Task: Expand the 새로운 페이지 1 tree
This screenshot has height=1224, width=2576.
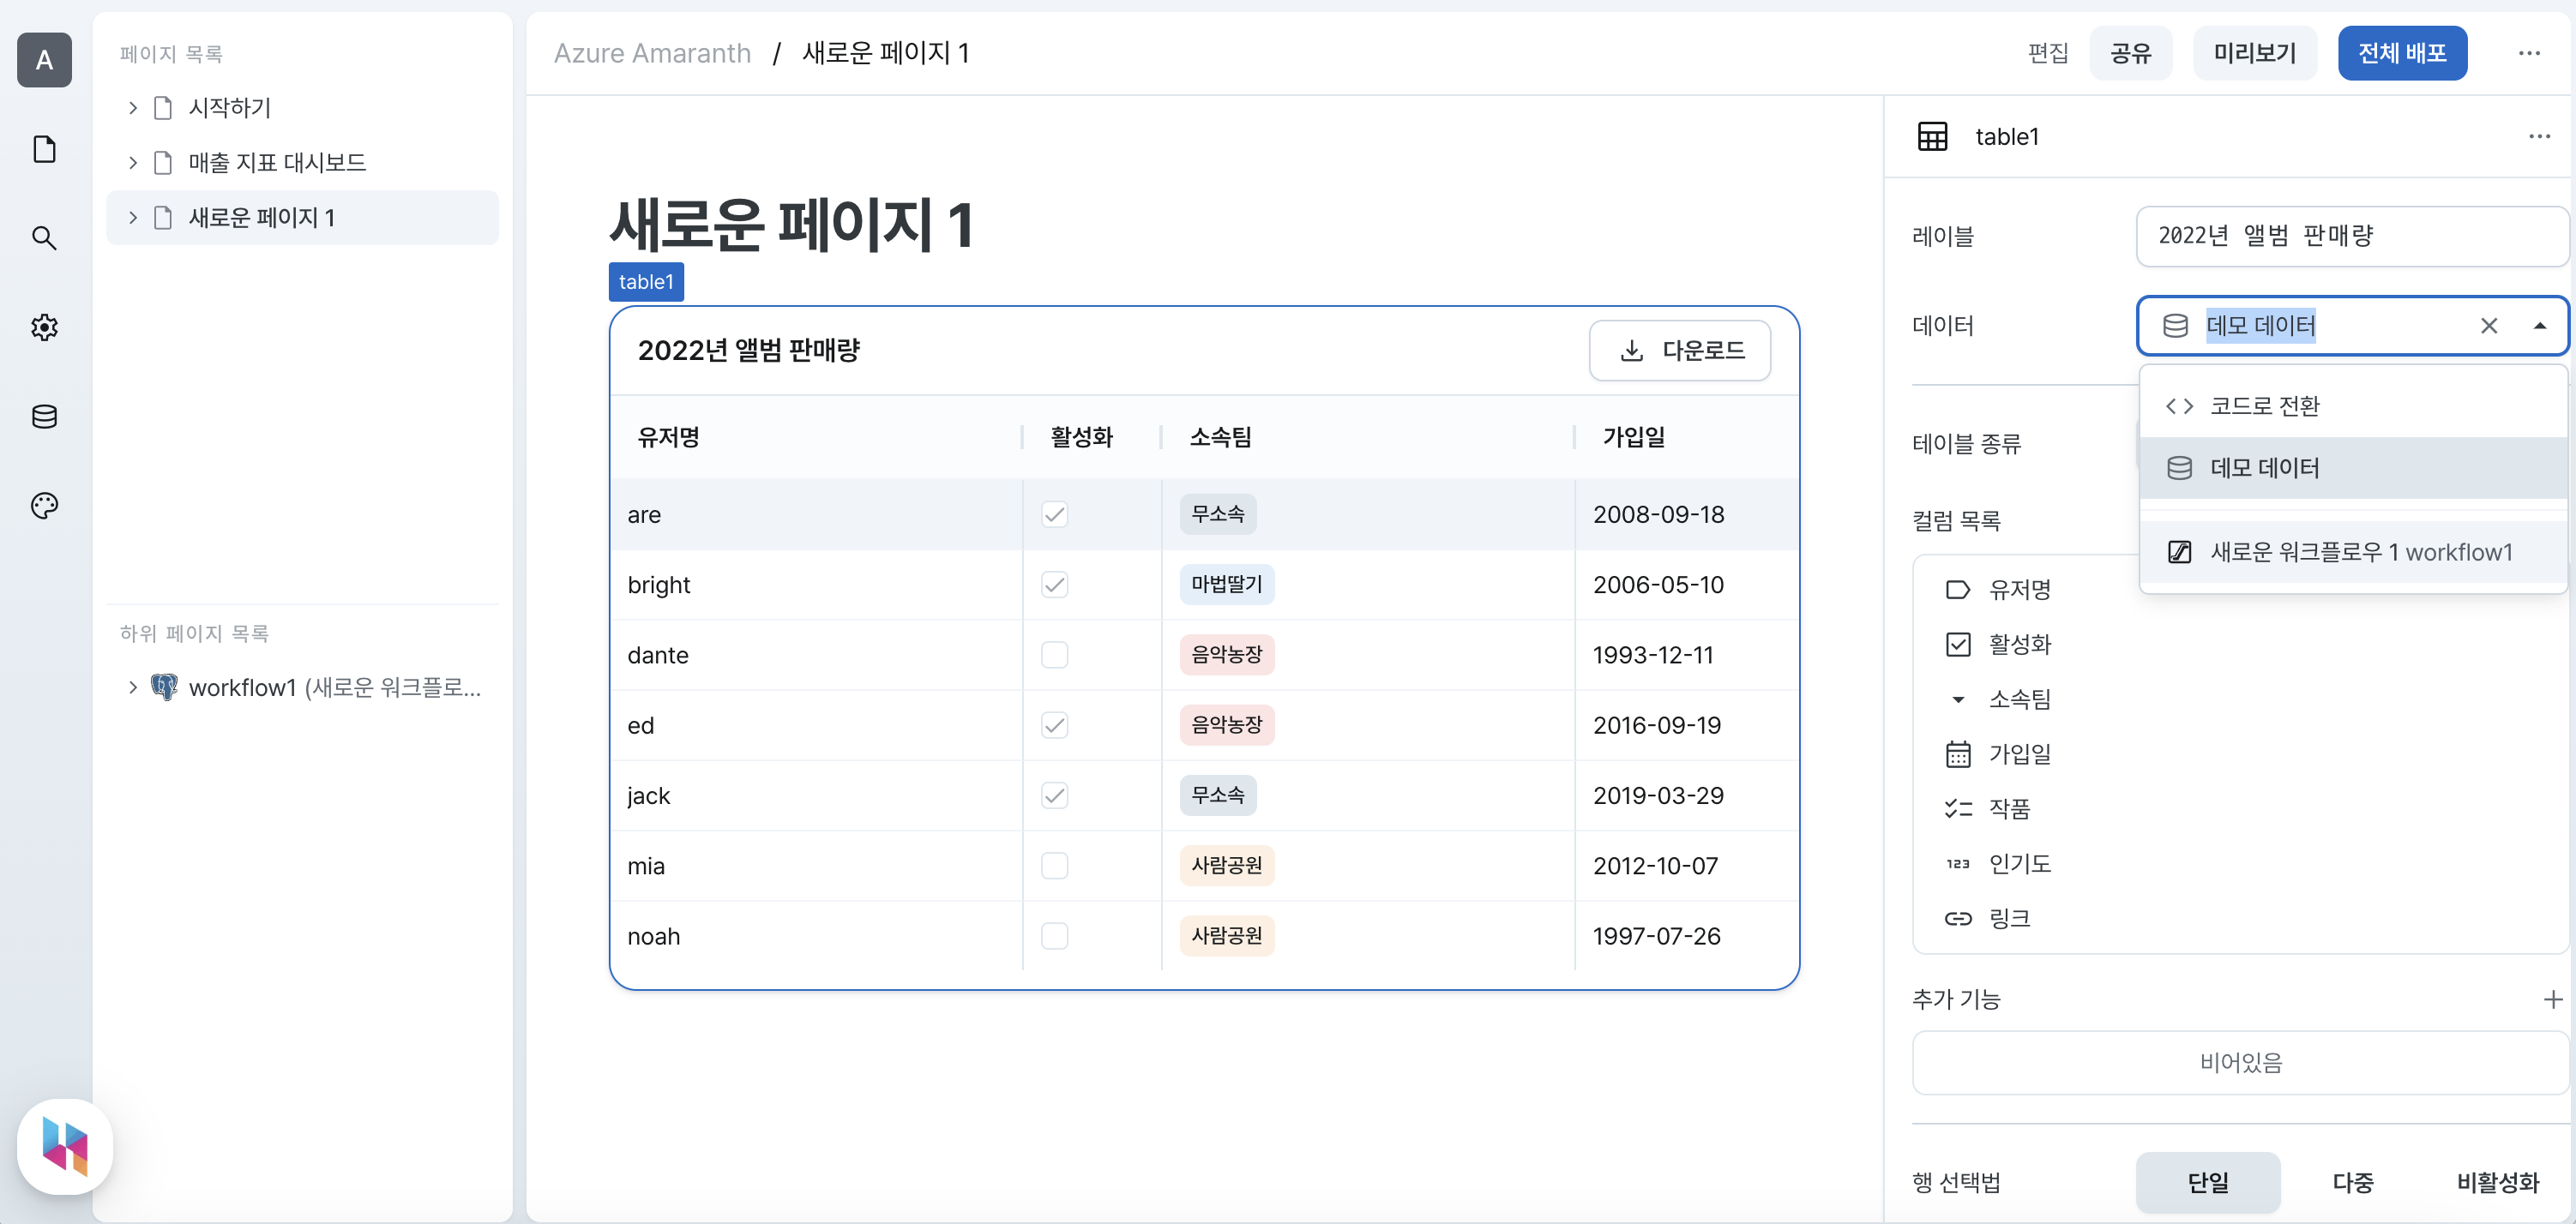Action: 132,217
